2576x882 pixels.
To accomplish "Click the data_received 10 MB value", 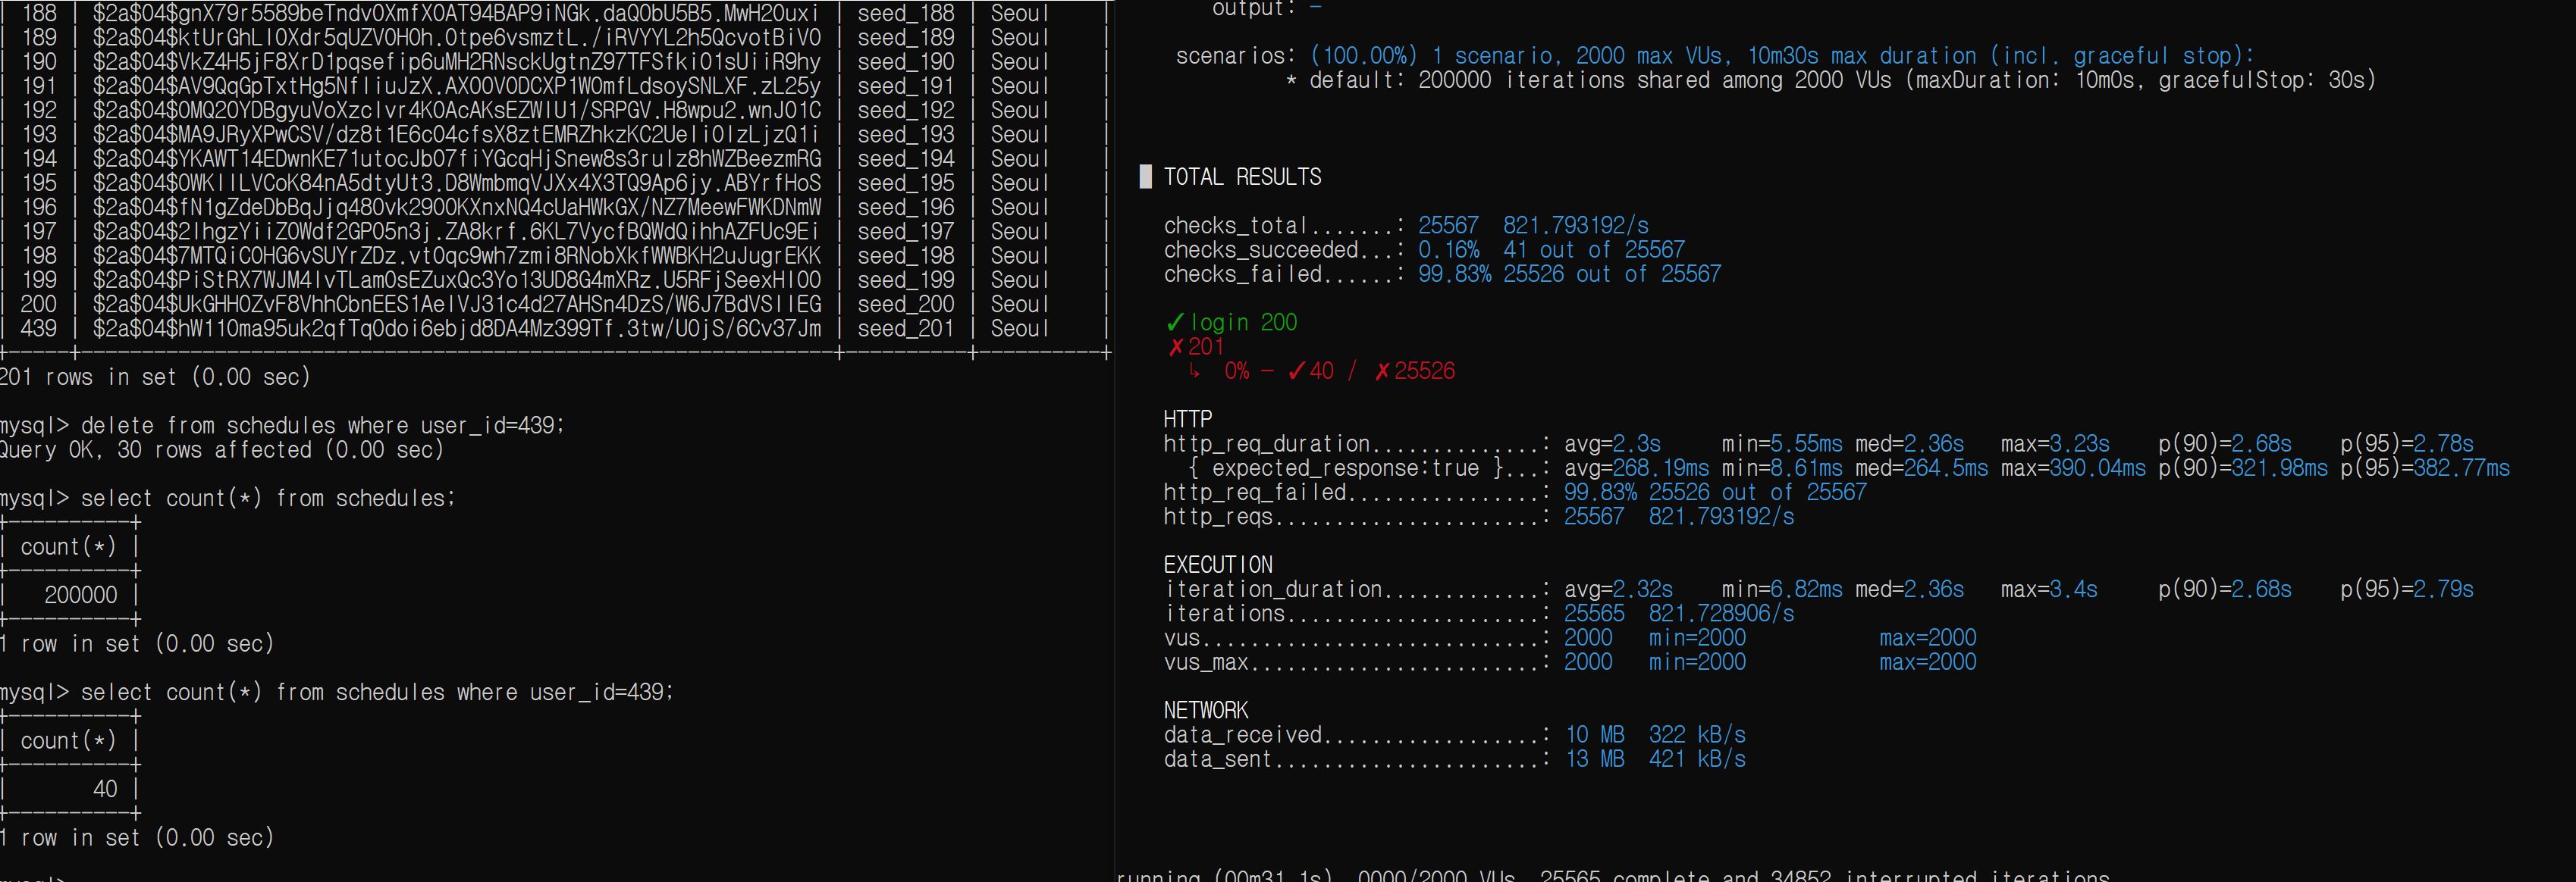I will click(1594, 735).
